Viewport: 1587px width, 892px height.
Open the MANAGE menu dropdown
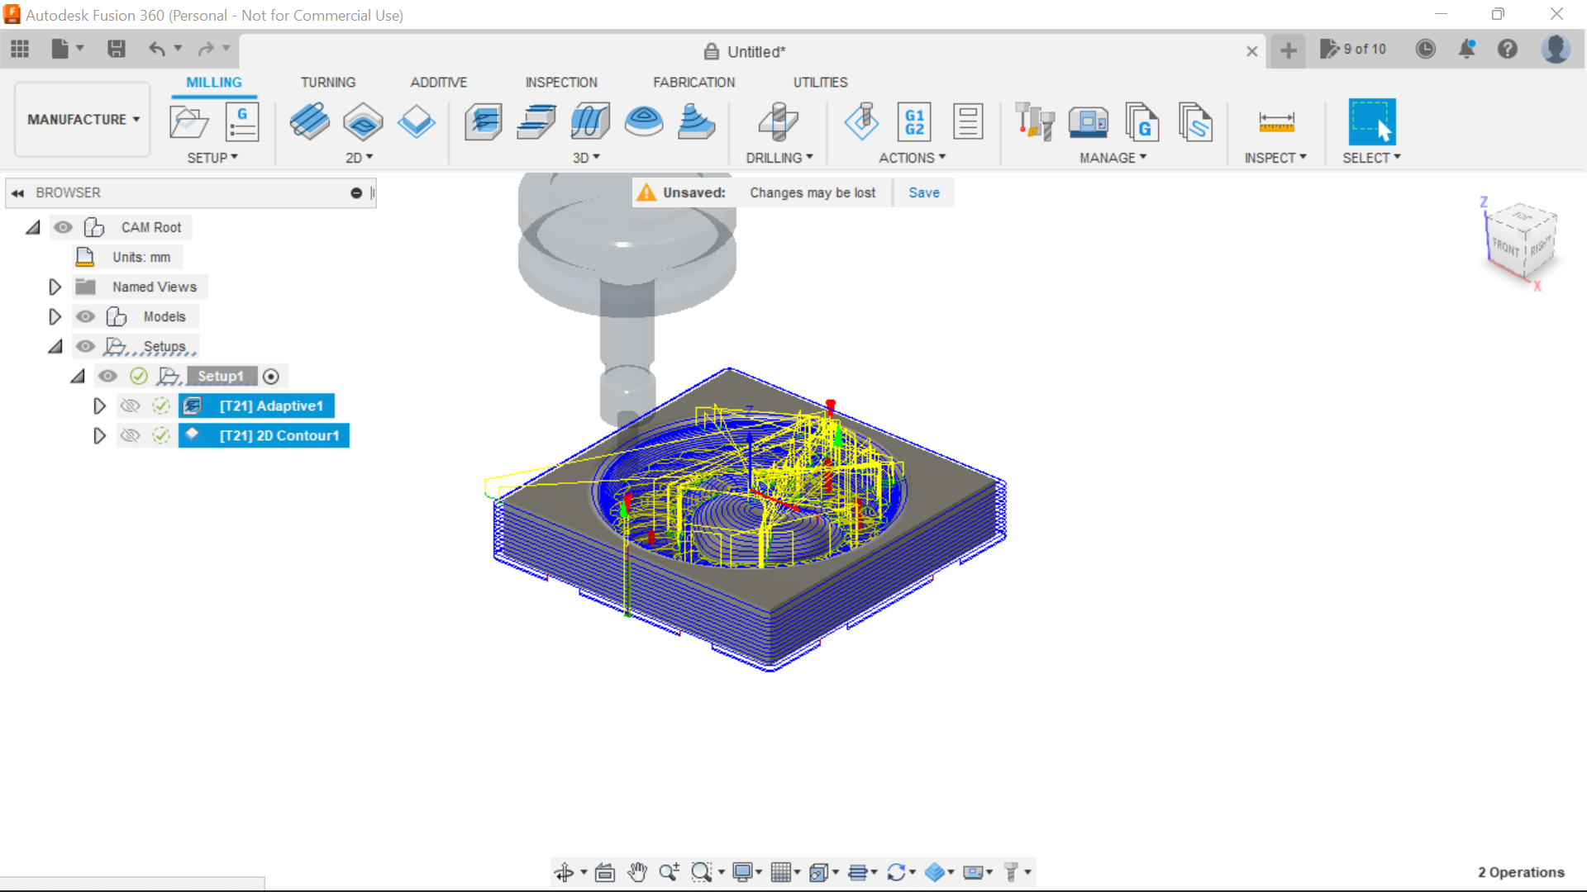pos(1113,158)
